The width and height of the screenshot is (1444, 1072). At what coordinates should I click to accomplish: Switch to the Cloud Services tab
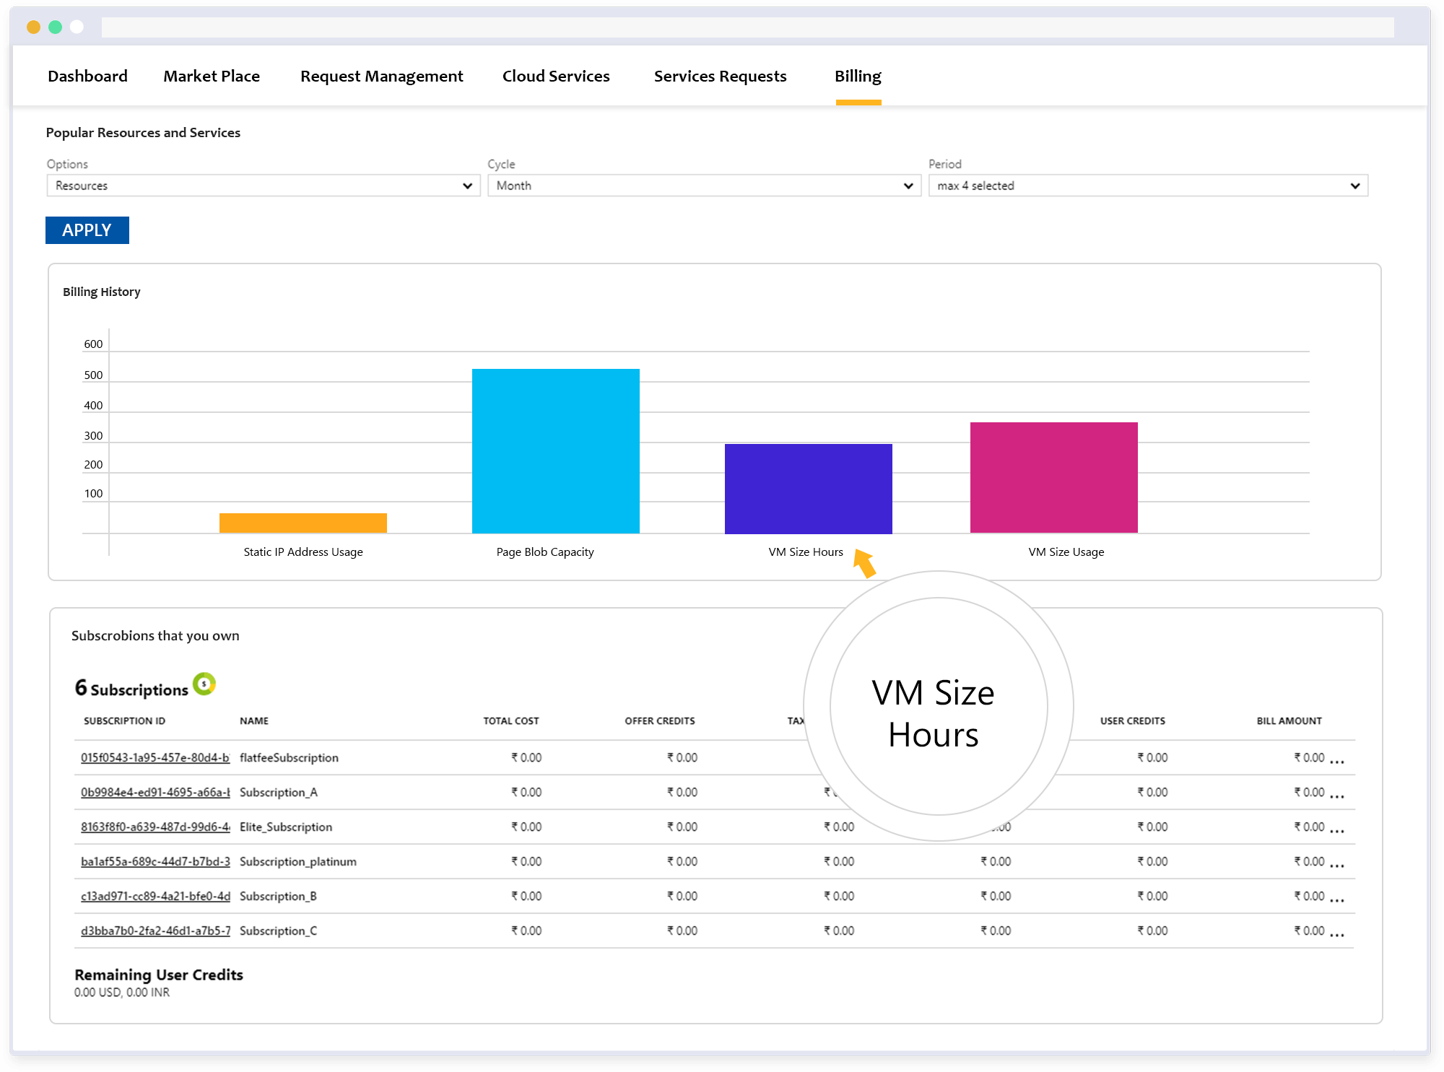tap(556, 76)
